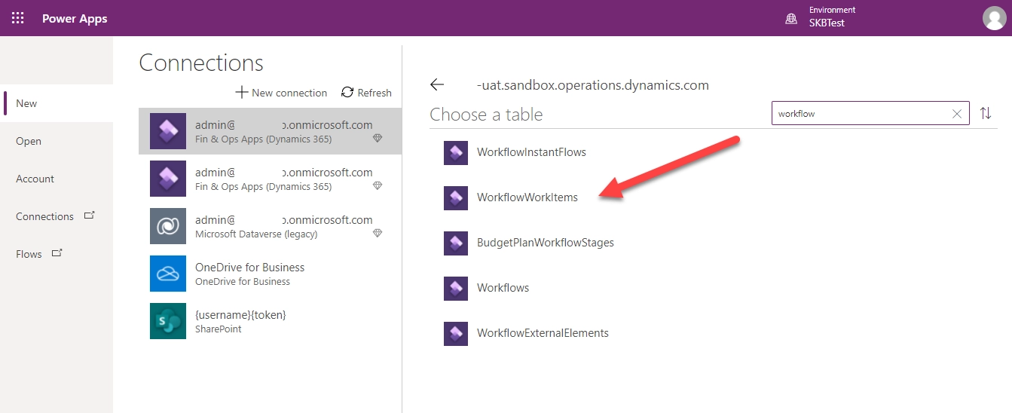Click premium diamond on first Fin & Ops connection
Screen dimensions: 1012x413
pos(378,139)
